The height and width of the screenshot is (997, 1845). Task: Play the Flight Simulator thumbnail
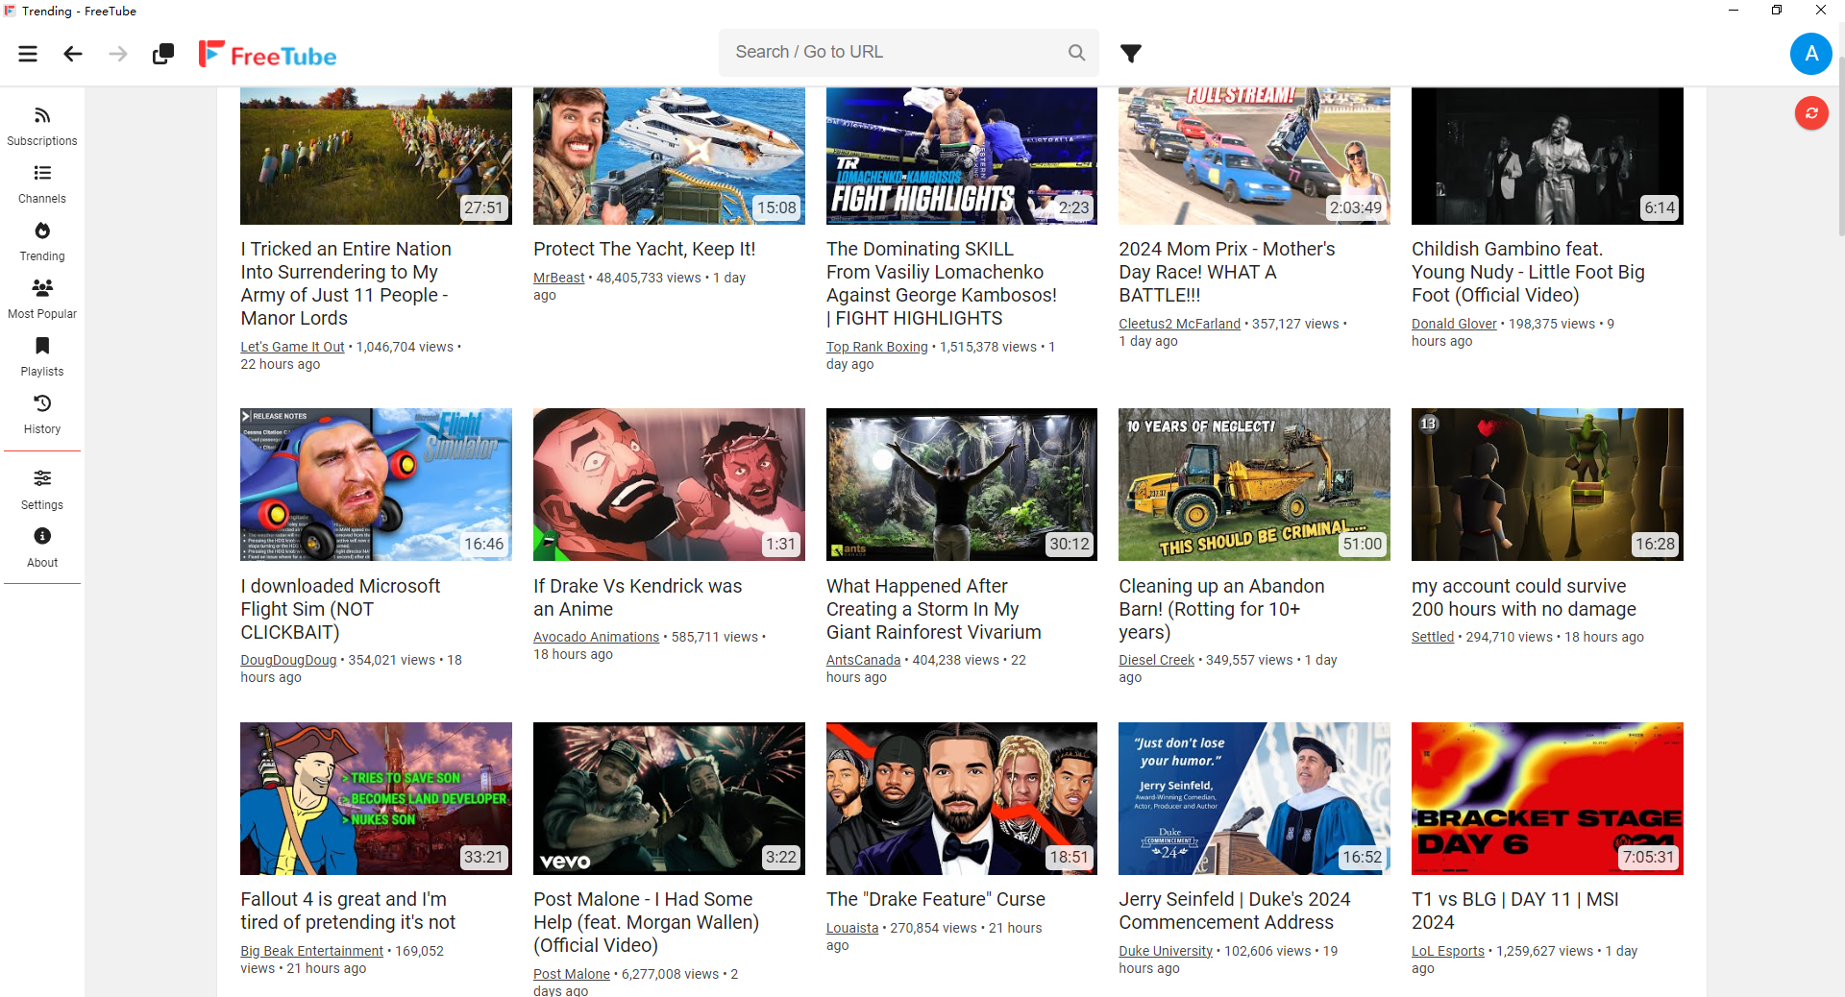[x=376, y=484]
